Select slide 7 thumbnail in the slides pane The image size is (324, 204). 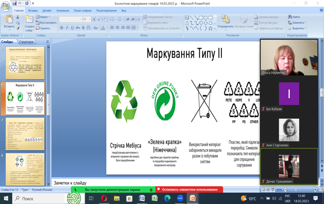click(x=25, y=134)
